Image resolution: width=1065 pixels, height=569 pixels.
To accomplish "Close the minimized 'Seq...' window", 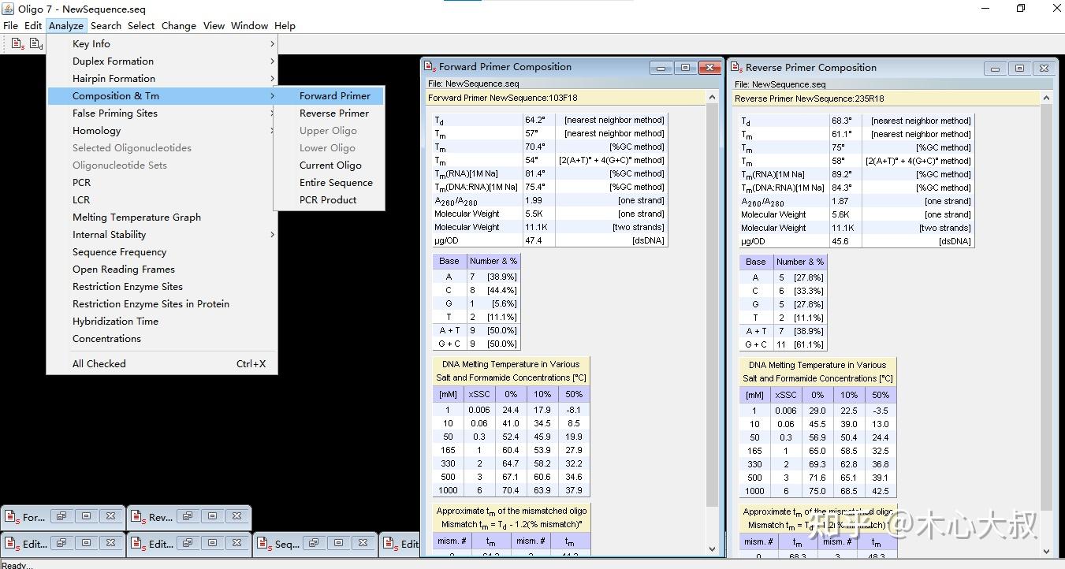I will click(x=363, y=543).
